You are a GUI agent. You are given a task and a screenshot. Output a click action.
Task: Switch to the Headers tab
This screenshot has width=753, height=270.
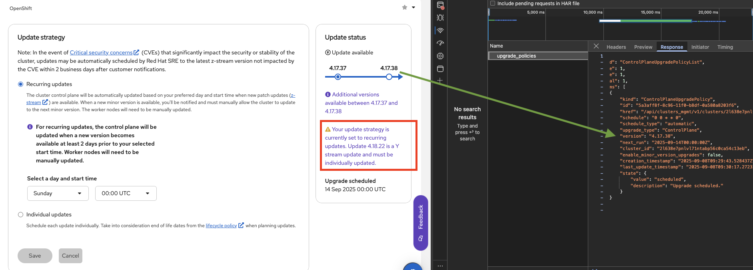616,47
